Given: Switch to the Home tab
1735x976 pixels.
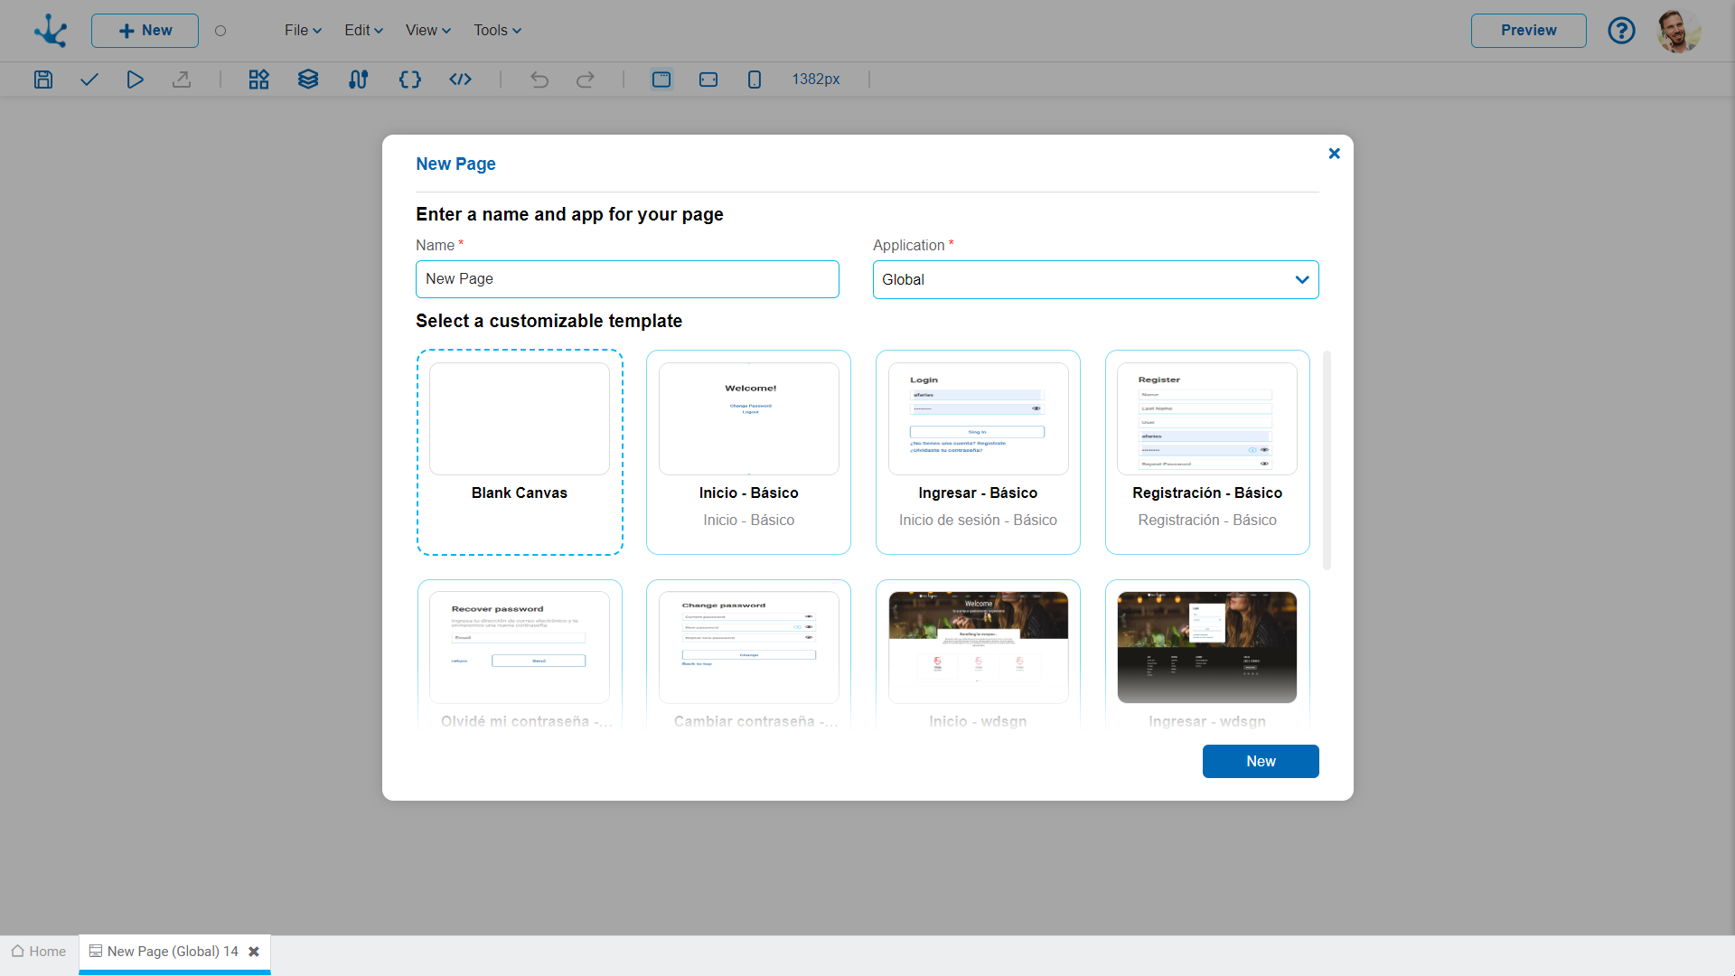Looking at the screenshot, I should (x=39, y=952).
